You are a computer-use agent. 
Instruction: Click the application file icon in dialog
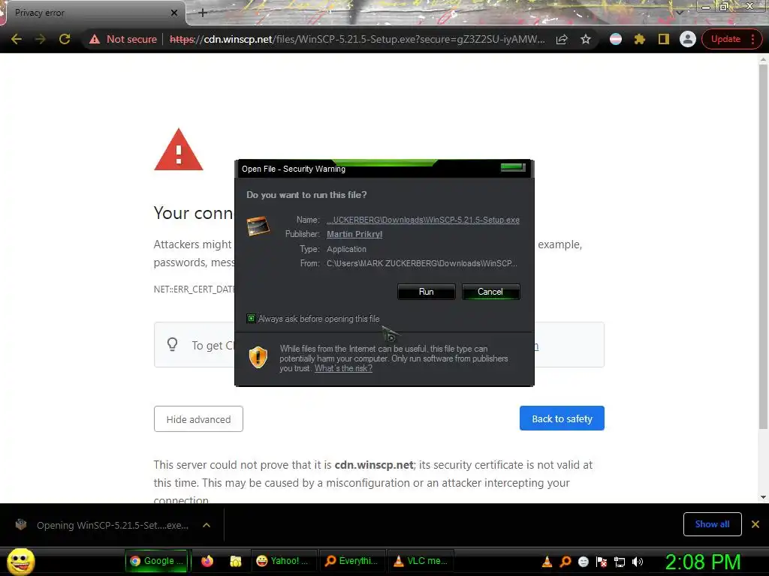click(258, 226)
